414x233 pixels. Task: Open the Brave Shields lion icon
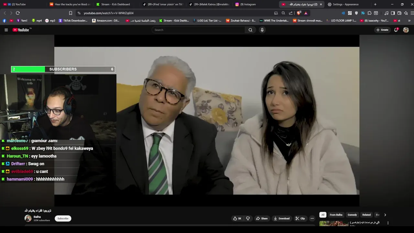pyautogui.click(x=299, y=13)
